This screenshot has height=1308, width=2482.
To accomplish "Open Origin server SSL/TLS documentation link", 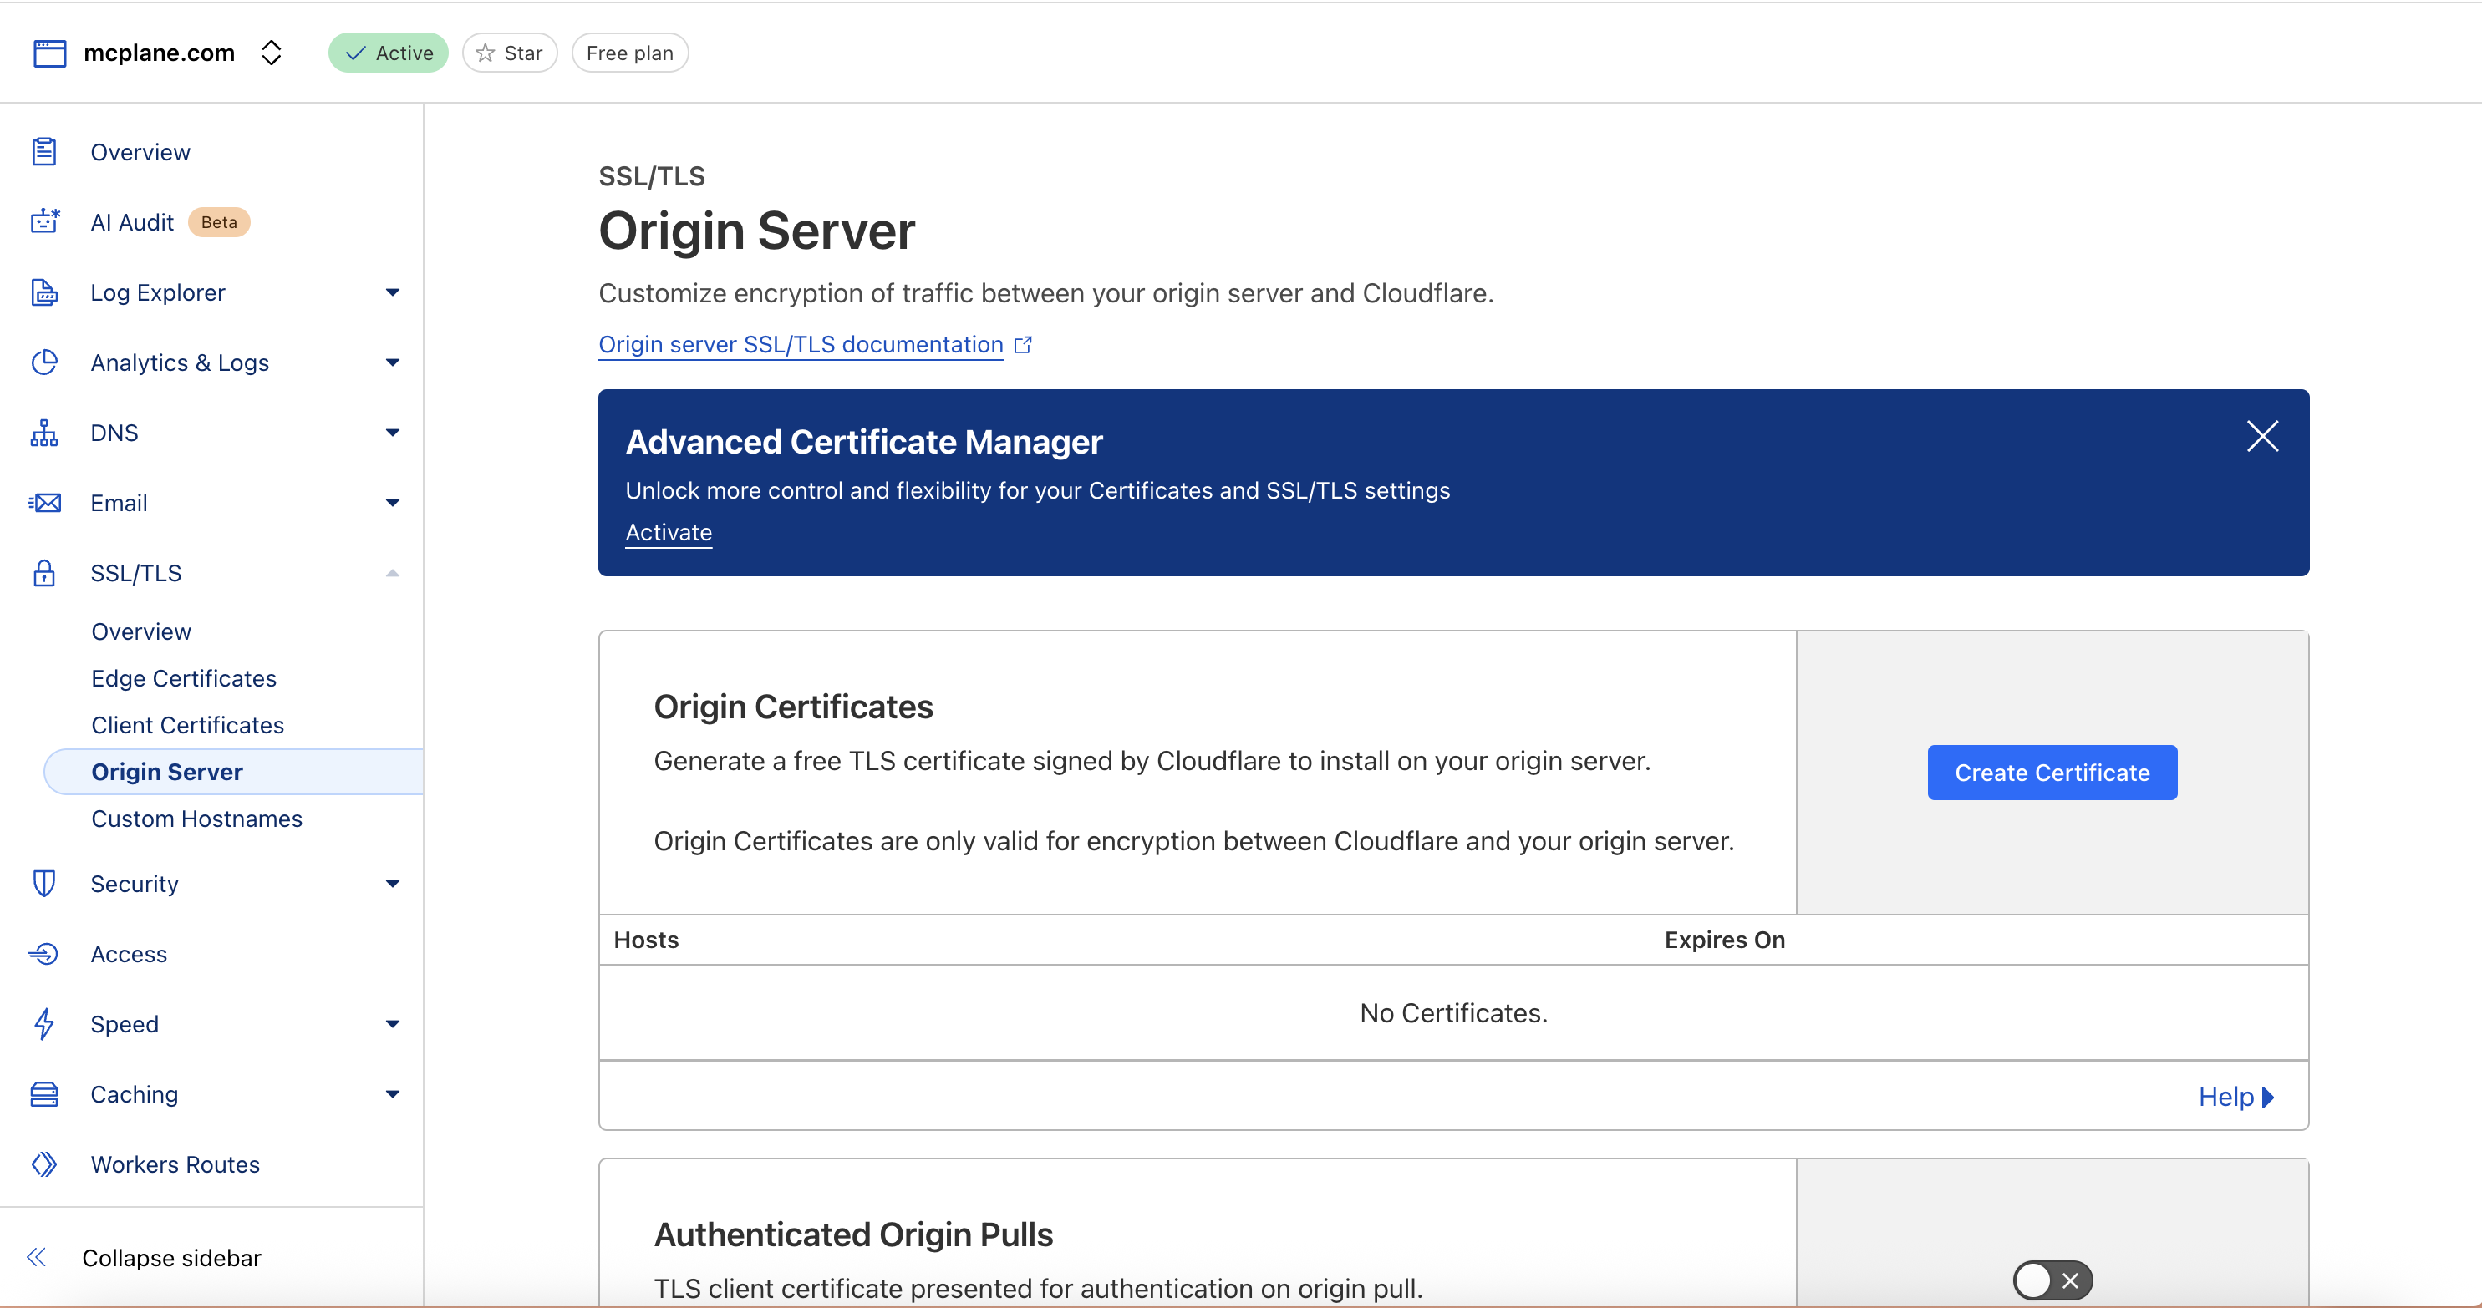I will pos(801,345).
